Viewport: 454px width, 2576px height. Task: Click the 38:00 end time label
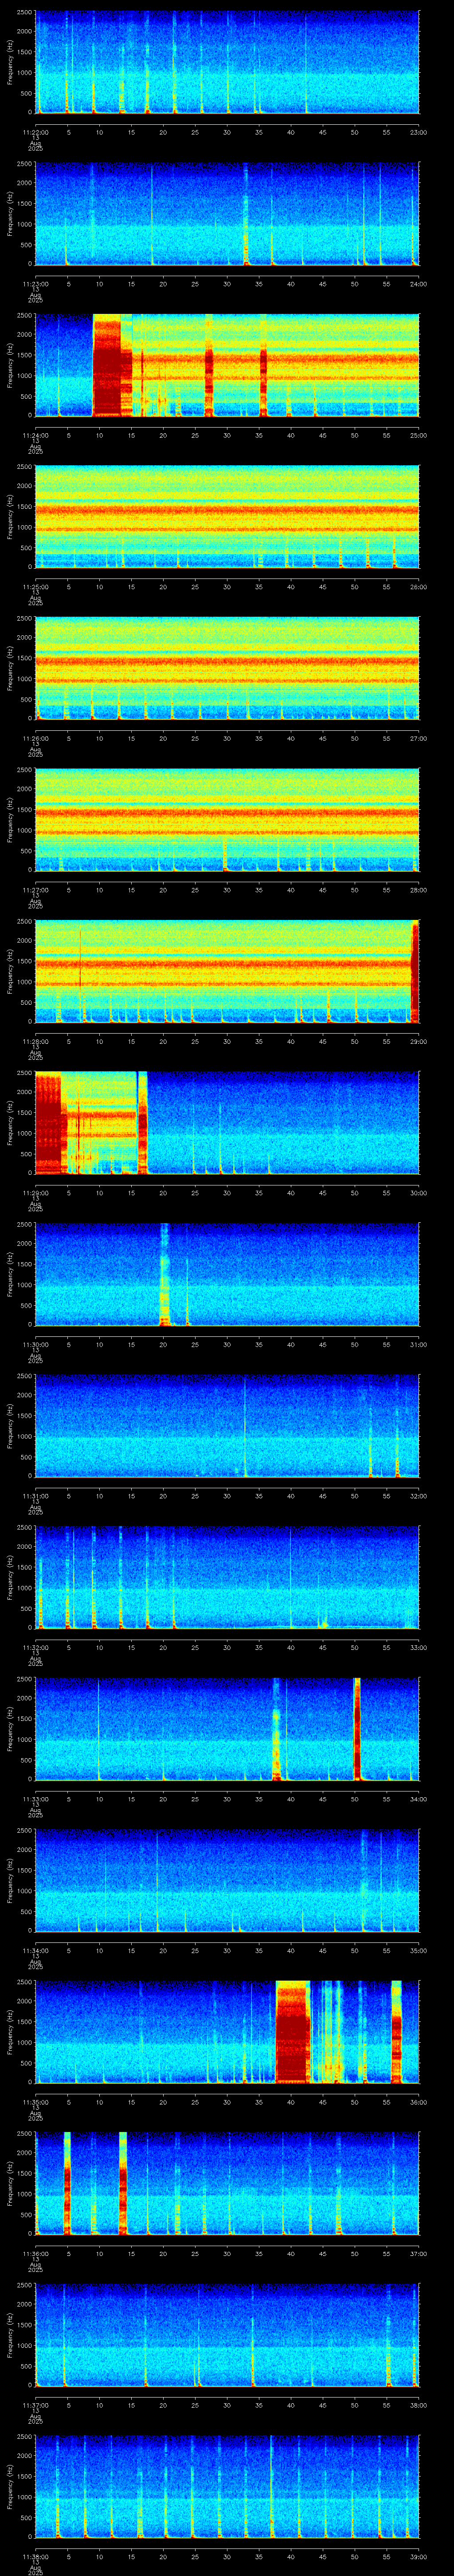(419, 2405)
